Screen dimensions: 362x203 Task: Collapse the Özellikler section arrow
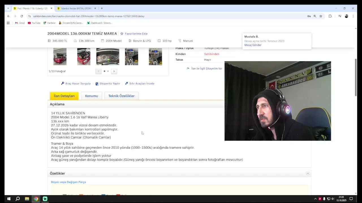pos(308,173)
